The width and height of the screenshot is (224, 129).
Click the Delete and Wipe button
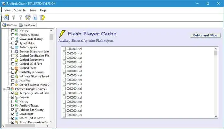(x=205, y=35)
